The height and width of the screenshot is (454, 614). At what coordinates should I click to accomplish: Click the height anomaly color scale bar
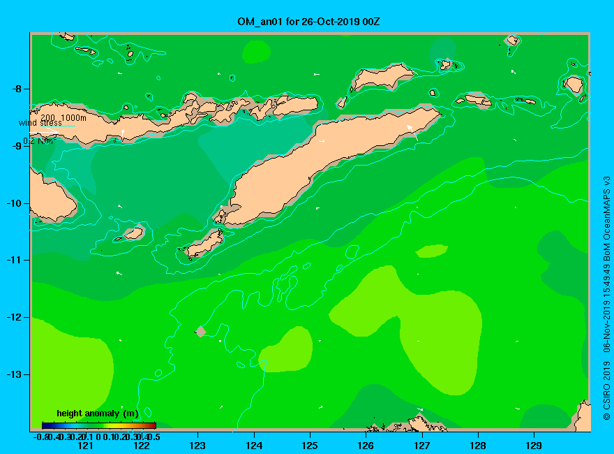click(99, 425)
